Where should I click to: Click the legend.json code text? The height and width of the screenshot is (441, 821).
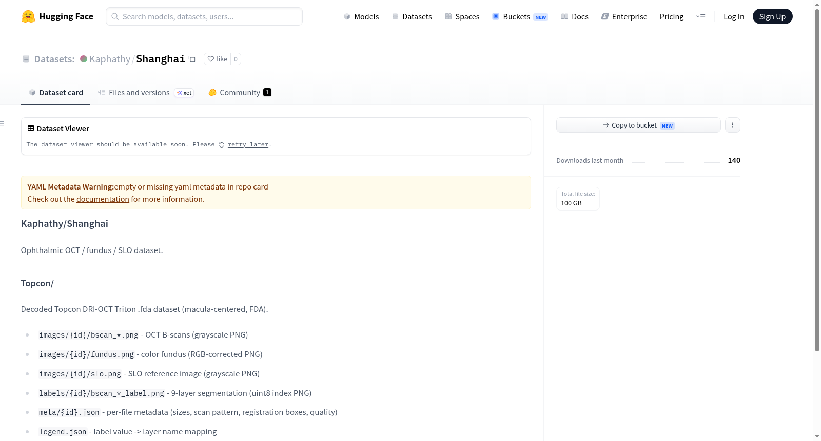click(63, 432)
